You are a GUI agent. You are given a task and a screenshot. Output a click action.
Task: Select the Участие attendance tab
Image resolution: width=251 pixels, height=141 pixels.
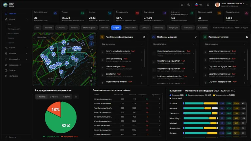tap(66, 97)
